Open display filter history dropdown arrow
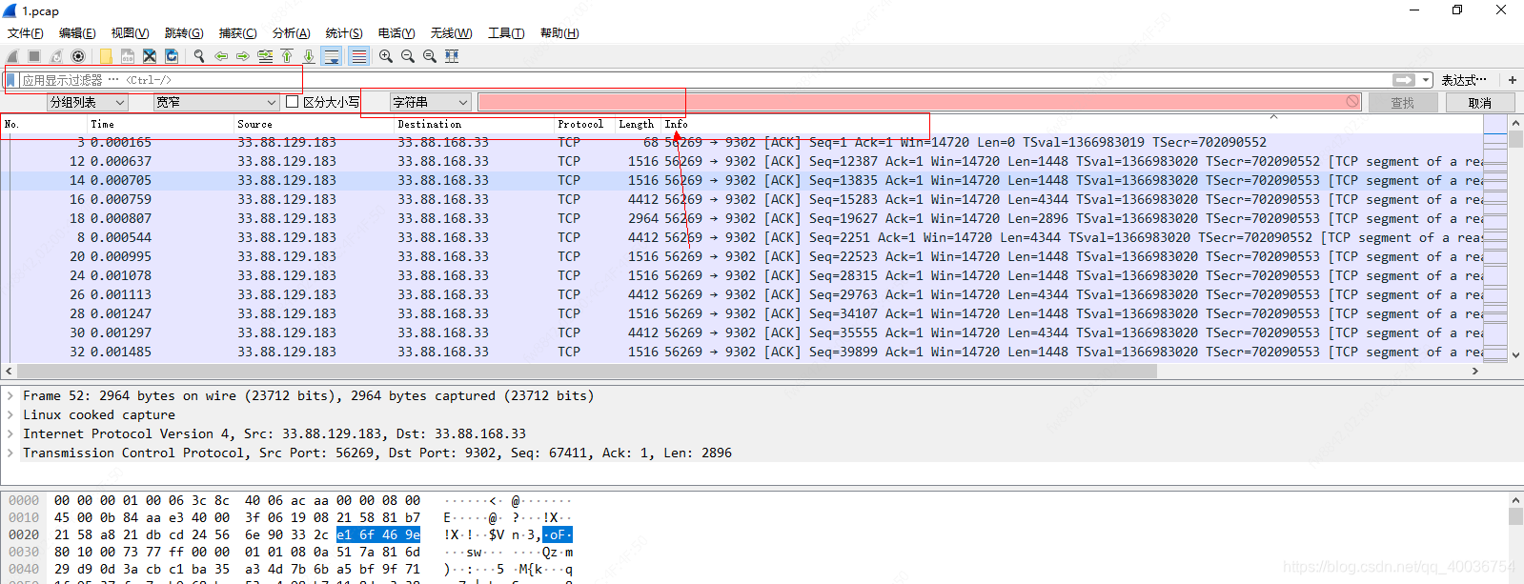 point(1426,80)
